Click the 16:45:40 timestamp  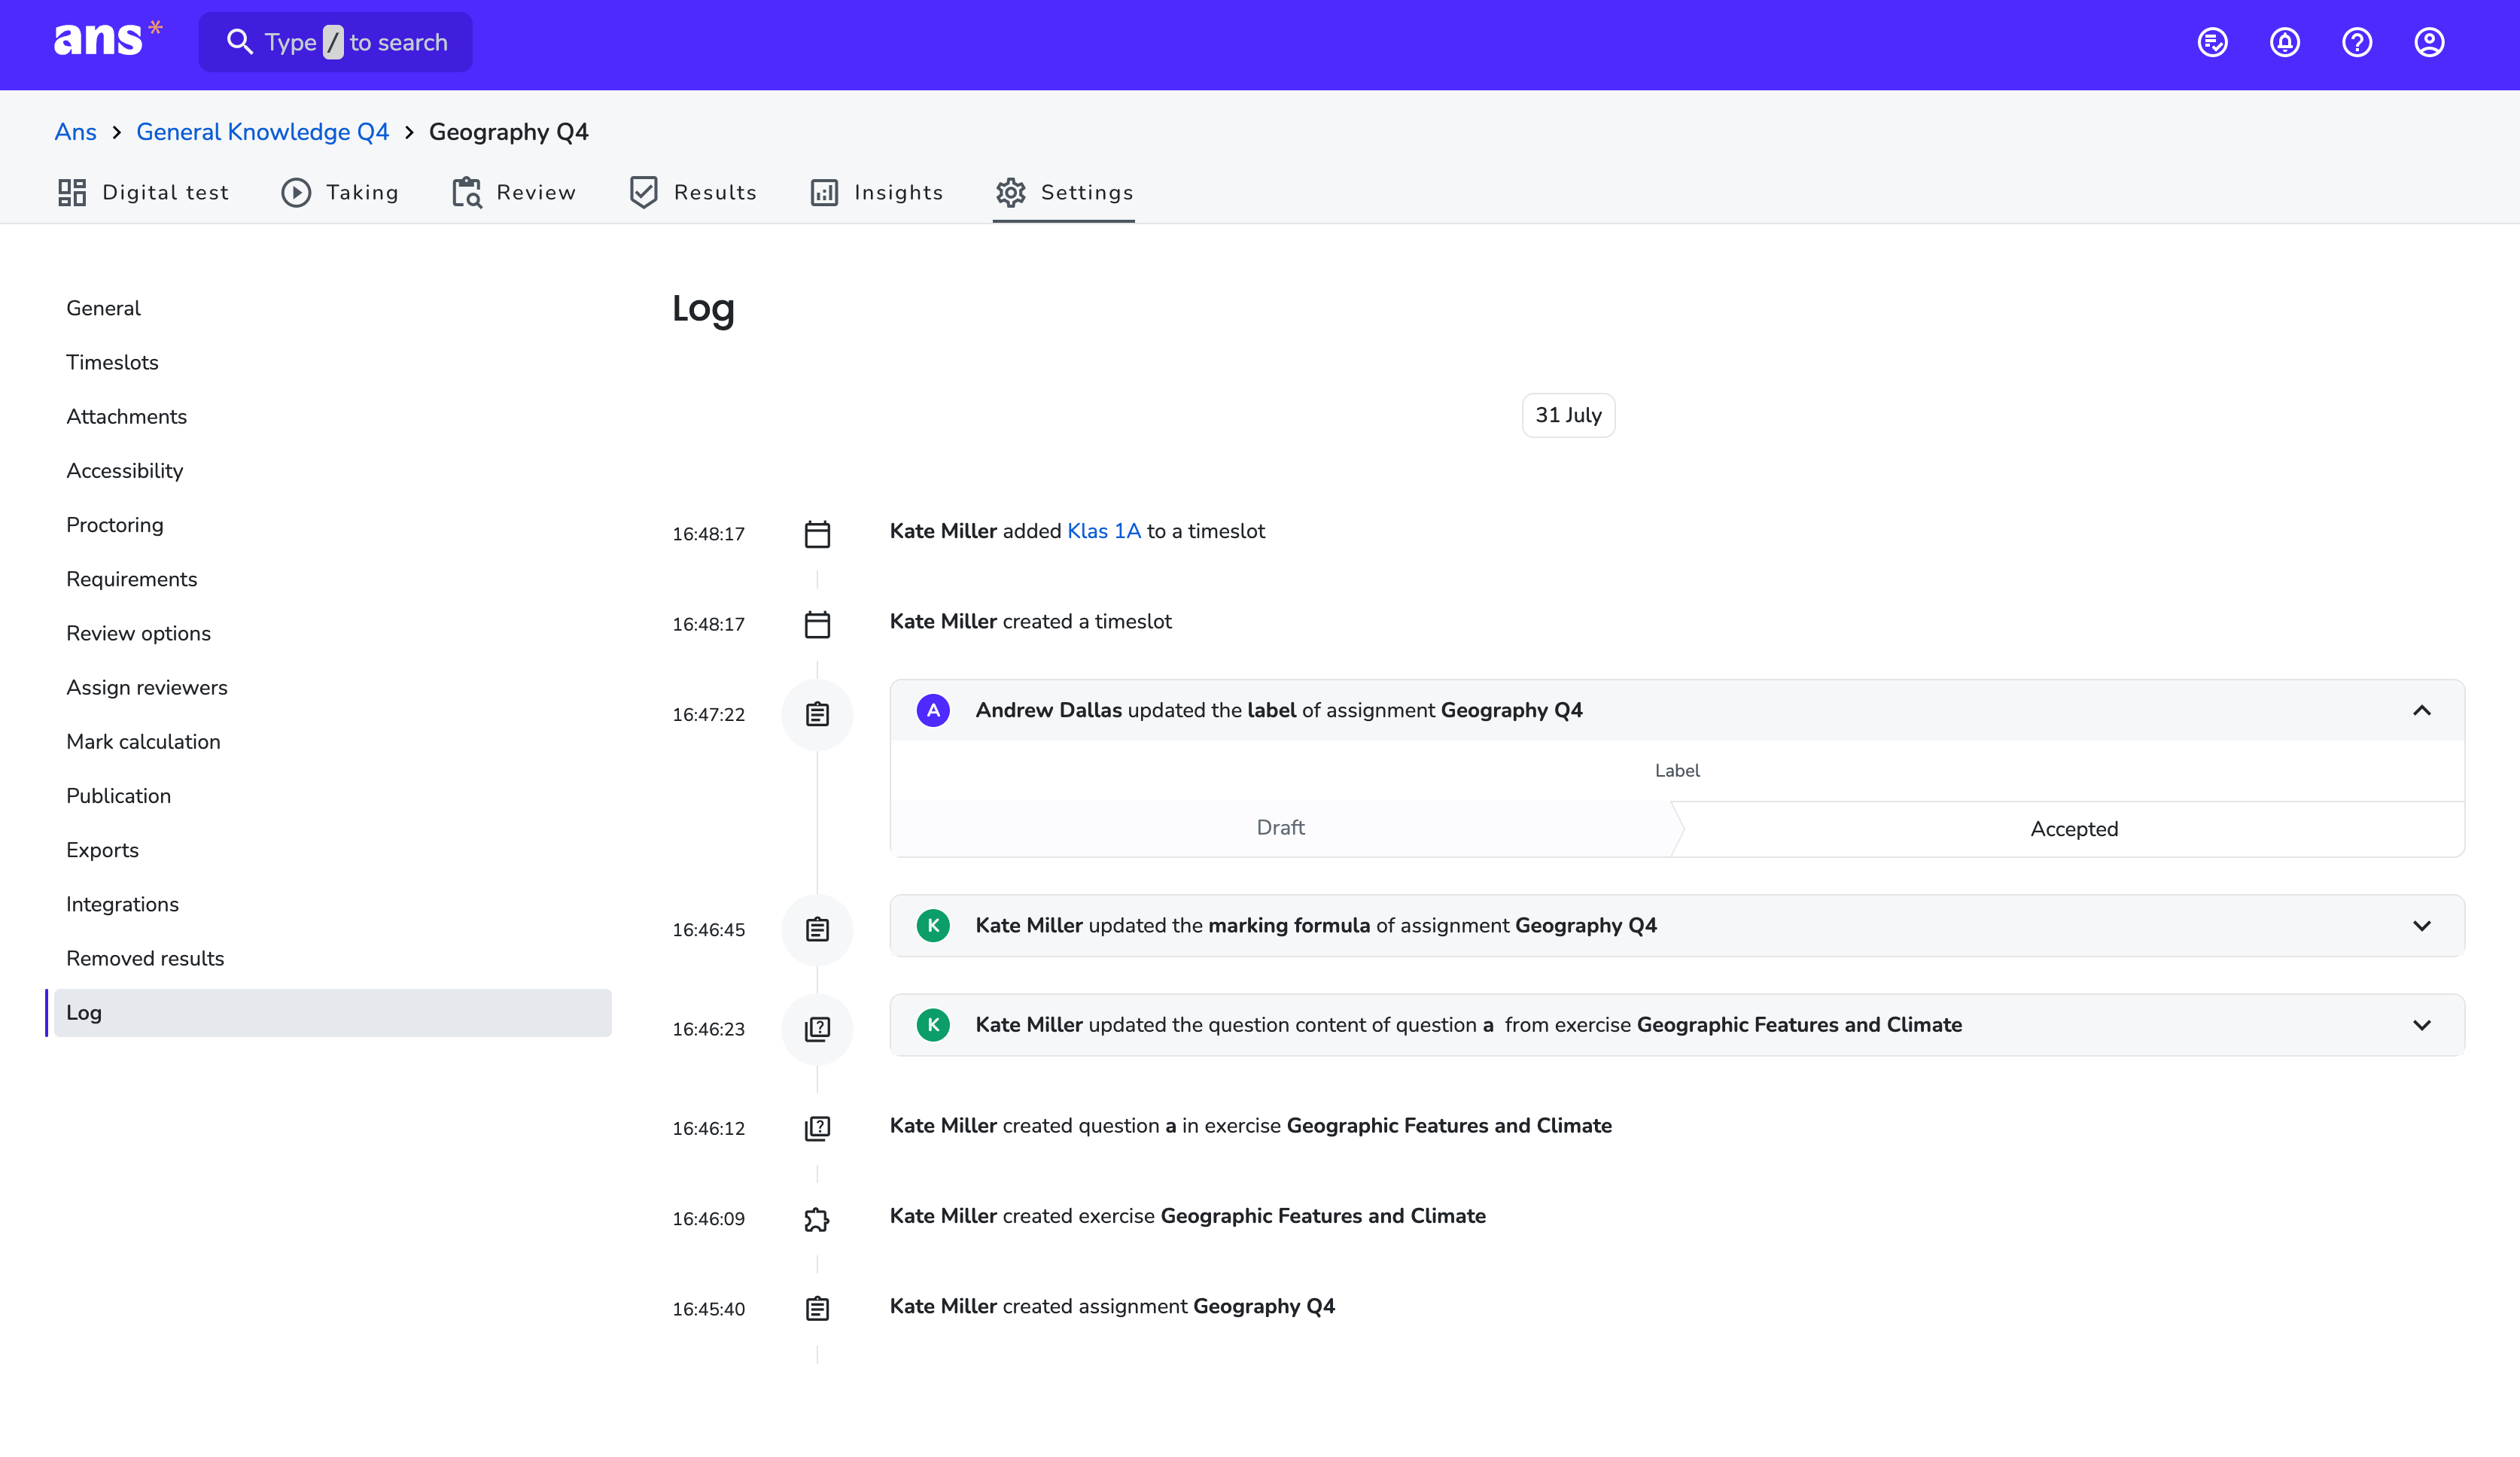pos(708,1309)
